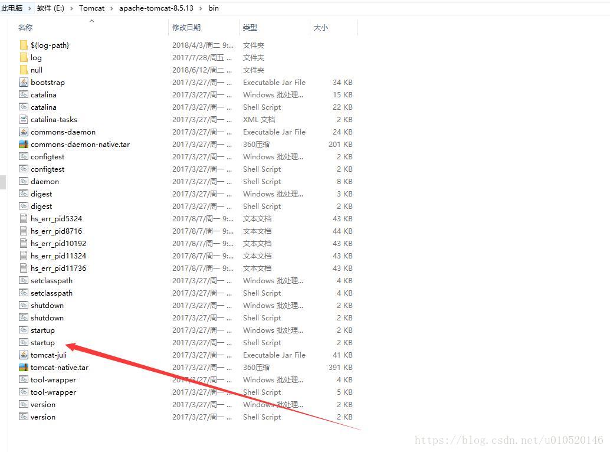Select the bootstrap jar file icon
Viewport: 610px width, 452px height.
click(24, 82)
